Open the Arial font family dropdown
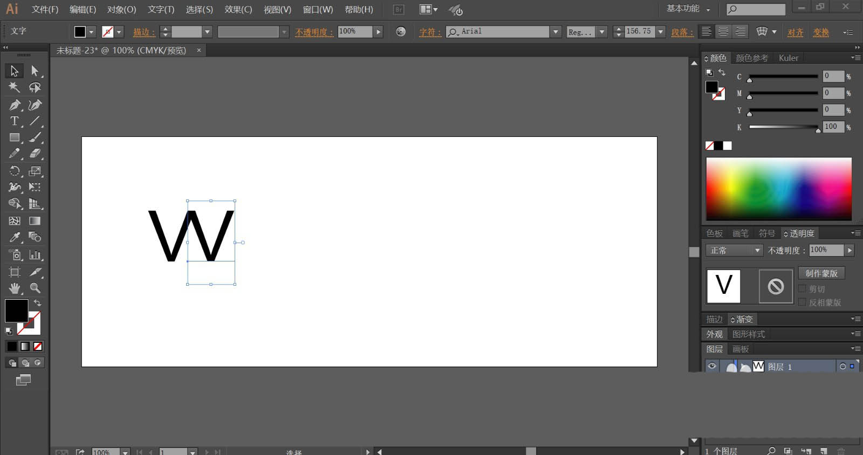The image size is (863, 455). [x=556, y=32]
